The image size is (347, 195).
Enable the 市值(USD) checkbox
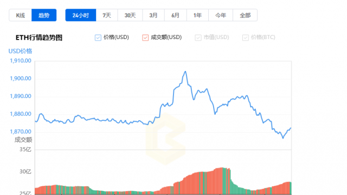[x=198, y=37]
